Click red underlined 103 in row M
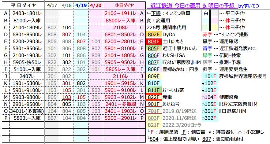Viewport: 270px width, 144px height. coord(67,97)
